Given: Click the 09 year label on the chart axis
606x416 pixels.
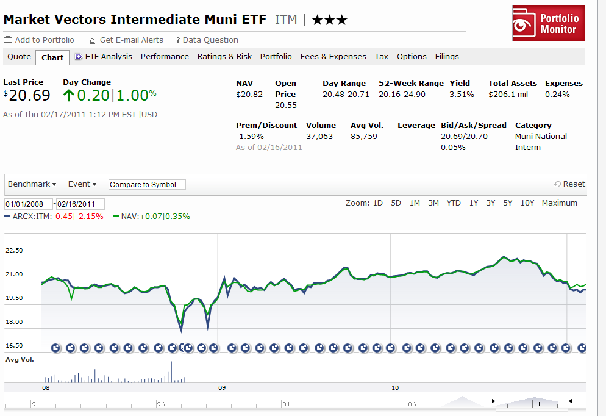Looking at the screenshot, I should 222,387.
